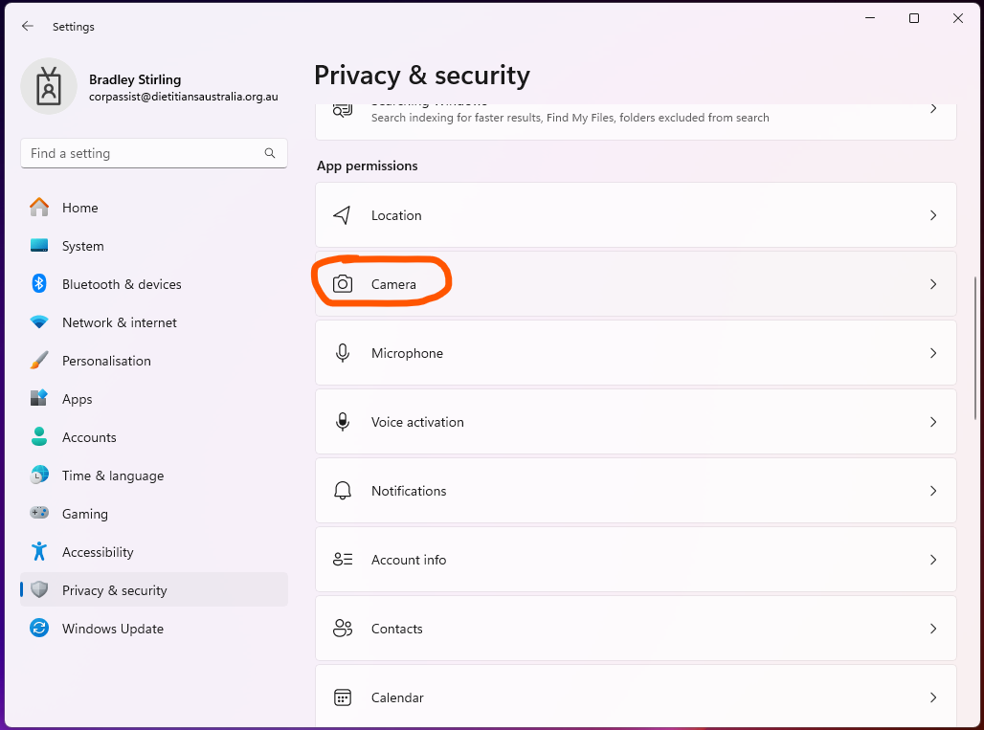
Task: Select Network & internet in sidebar
Action: 120,322
